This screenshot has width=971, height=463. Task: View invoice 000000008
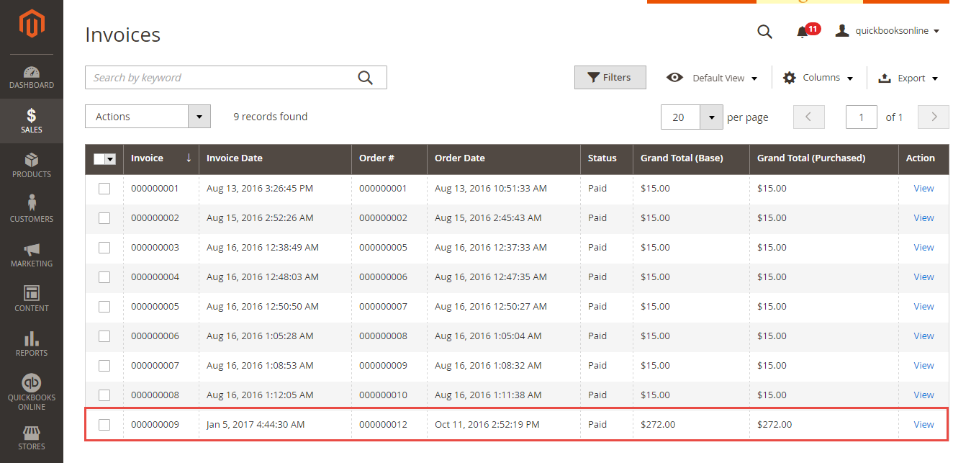tap(923, 395)
